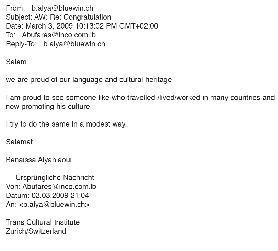Click the Datum line 03.03.2009 21:04

pyautogui.click(x=60, y=196)
